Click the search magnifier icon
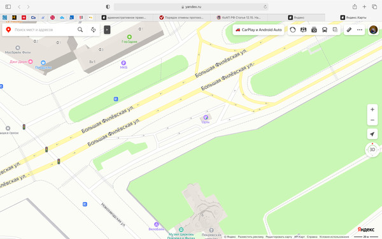Viewport: 382px width, 239px height. pos(80,30)
